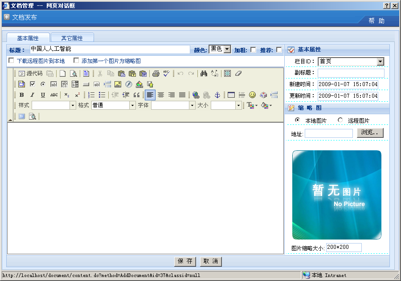This screenshot has height=281, width=401.
Task: Open the background color picker
Action: 266,105
